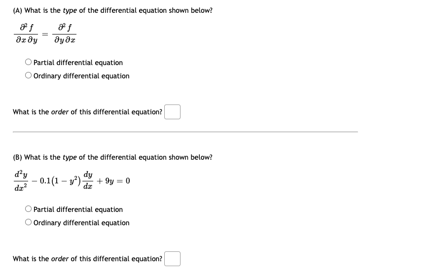Click the ∂²f/∂y∂x fraction on the right side
The width and height of the screenshot is (438, 276).
pos(65,34)
